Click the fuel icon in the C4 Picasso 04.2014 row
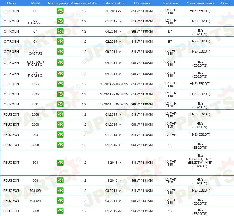The image size is (234, 216). [x=60, y=74]
